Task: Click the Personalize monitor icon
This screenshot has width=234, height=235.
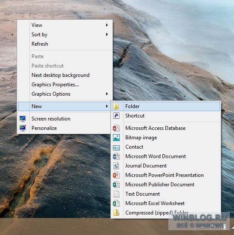Action: coord(23,128)
